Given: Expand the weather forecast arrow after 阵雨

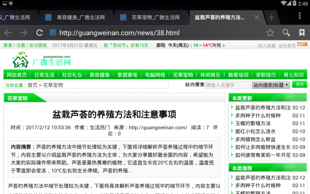Looking at the screenshot, I should pyautogui.click(x=224, y=46).
